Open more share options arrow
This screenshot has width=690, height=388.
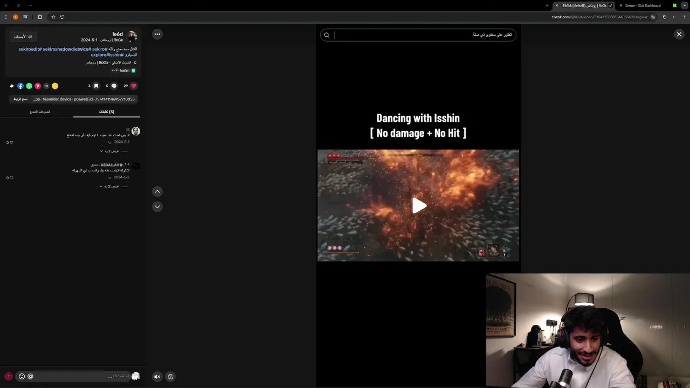click(x=12, y=86)
